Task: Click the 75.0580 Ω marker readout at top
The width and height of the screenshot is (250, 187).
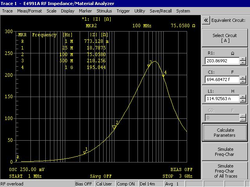Action: (183, 26)
